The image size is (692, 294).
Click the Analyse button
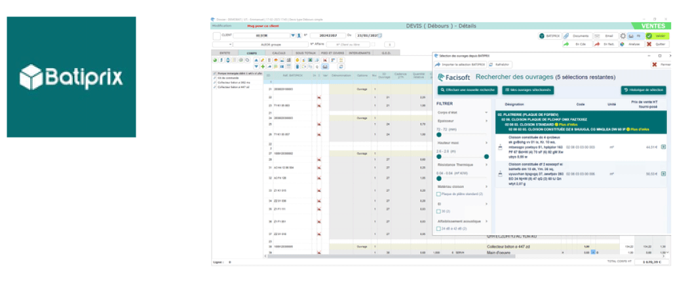[631, 45]
